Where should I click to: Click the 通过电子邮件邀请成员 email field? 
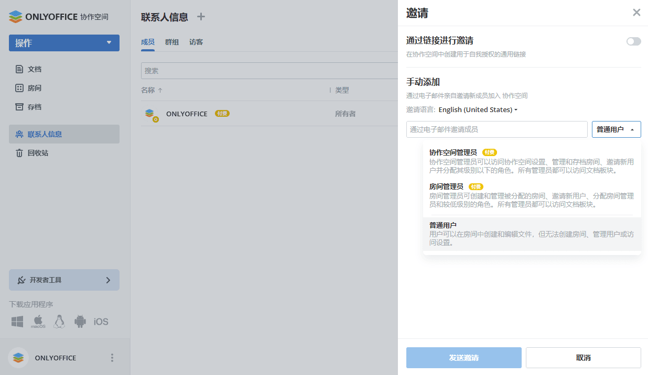(497, 129)
